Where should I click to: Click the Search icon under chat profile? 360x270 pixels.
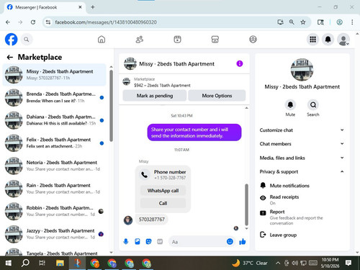[313, 105]
